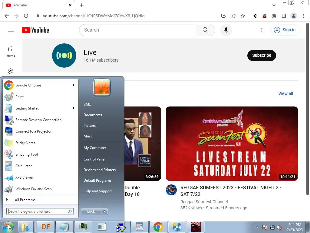Reload the page
Screen dimensions: 310x233
pyautogui.click(x=26, y=16)
